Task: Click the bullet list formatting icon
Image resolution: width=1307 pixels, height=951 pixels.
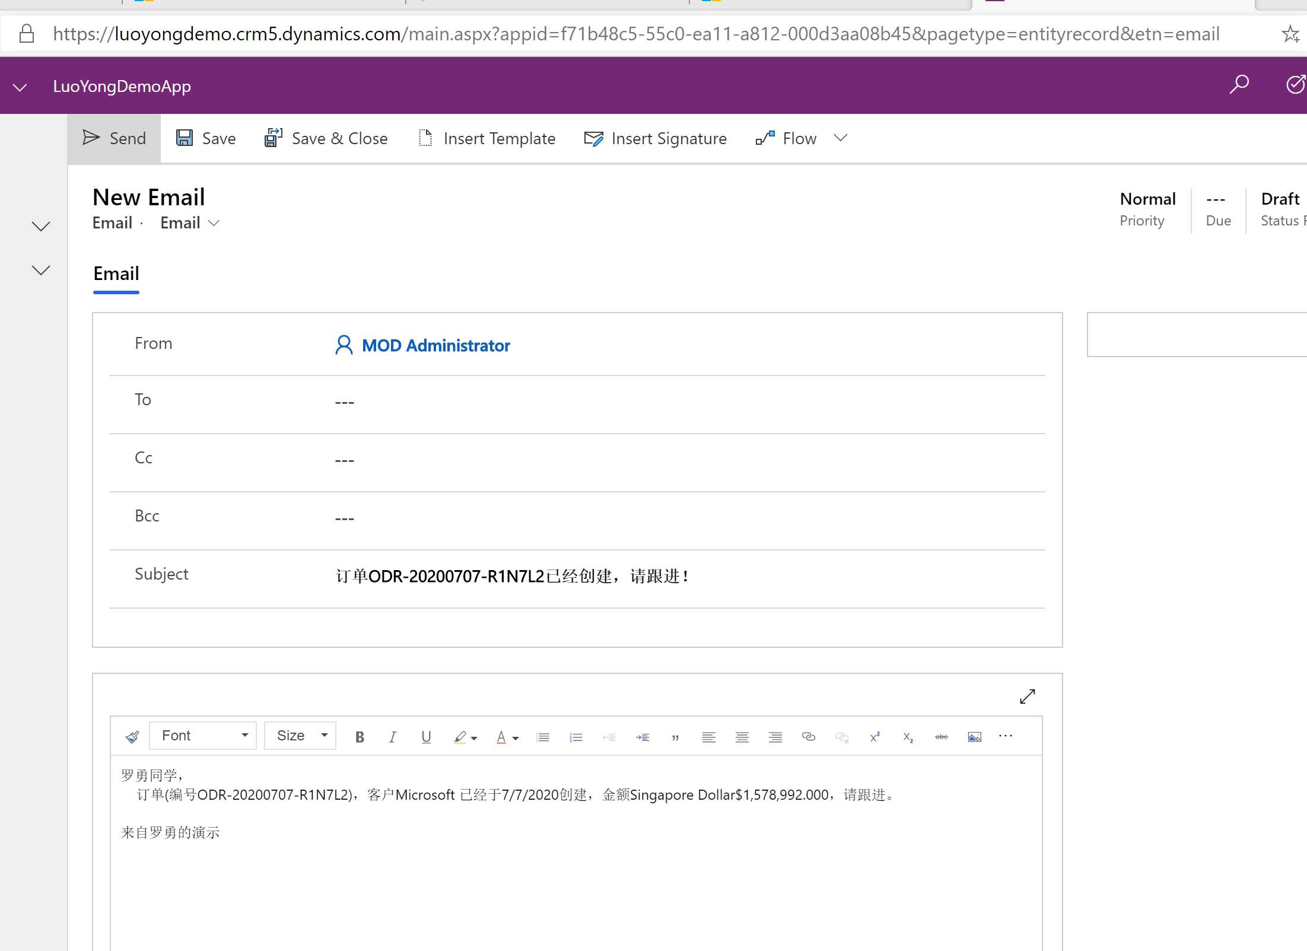Action: tap(543, 736)
